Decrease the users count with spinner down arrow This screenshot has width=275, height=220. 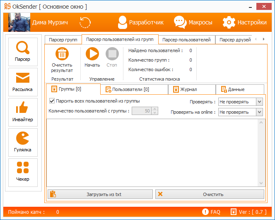155,112
